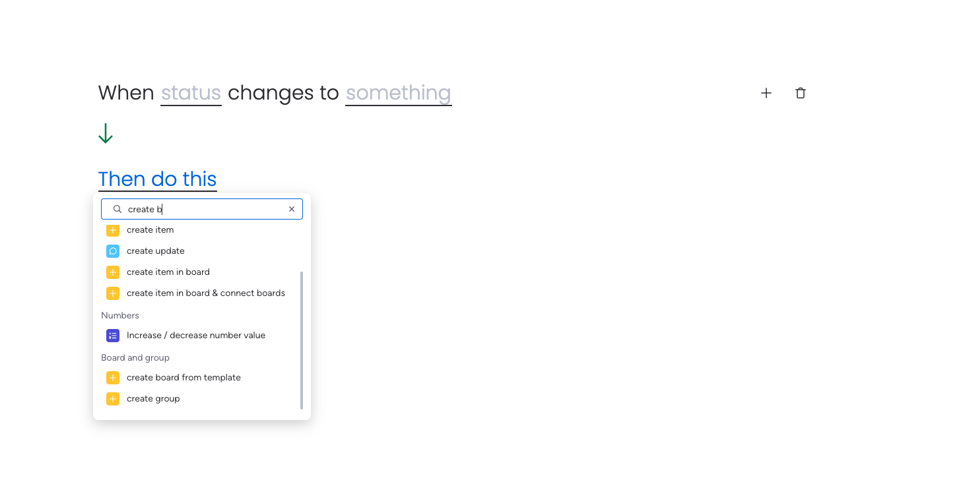
Task: Click the magnifier icon in the search box
Action: pyautogui.click(x=117, y=209)
